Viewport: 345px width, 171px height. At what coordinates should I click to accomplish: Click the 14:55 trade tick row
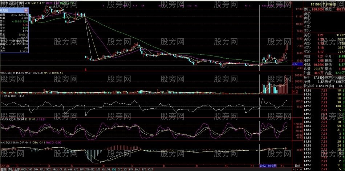coord(324,91)
